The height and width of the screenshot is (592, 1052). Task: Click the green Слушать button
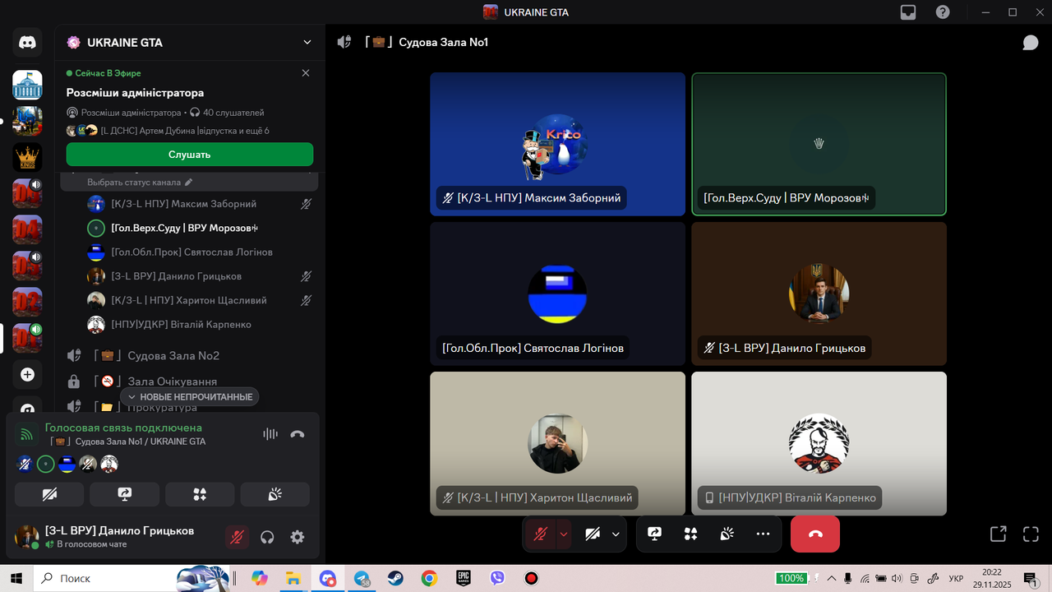click(x=190, y=154)
